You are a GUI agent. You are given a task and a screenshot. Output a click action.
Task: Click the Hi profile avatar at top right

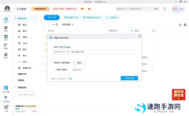point(178,9)
